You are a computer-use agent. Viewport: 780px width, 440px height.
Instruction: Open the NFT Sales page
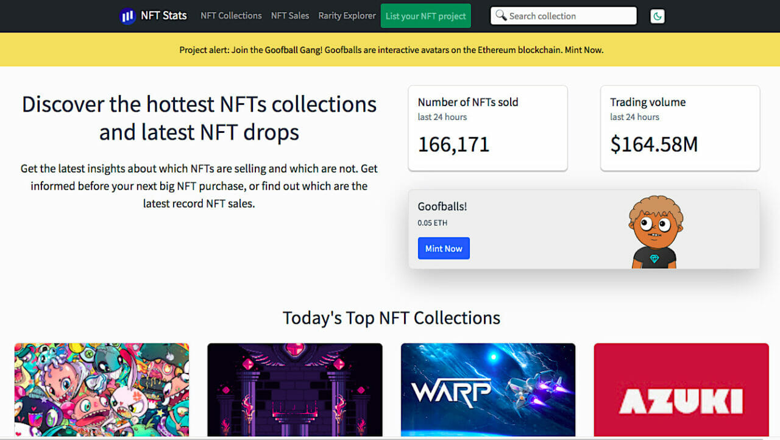click(290, 16)
